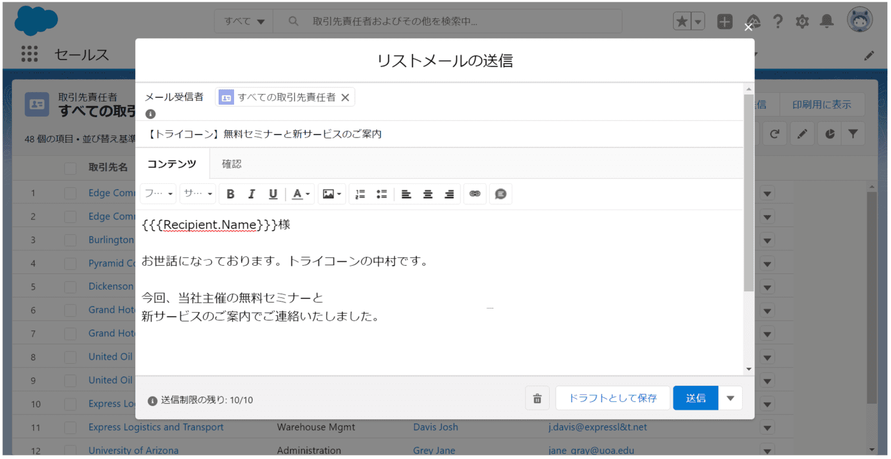
Task: Check the checkbox for row 8 United Oil
Action: coord(70,357)
